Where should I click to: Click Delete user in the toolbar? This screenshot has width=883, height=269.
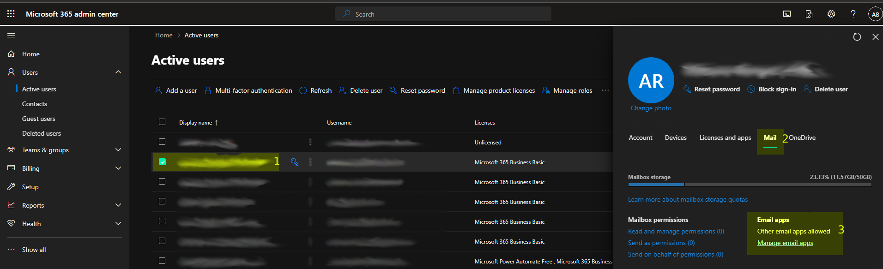pos(361,90)
